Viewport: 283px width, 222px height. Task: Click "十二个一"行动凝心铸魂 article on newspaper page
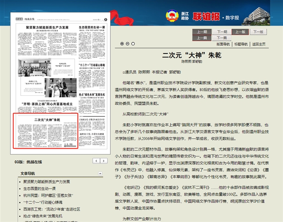tap(92, 76)
